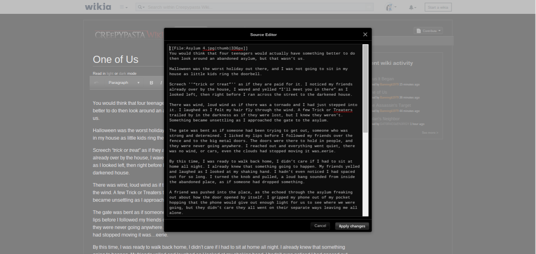Click the misspelled word "Treaters" in source editor
Image resolution: width=536 pixels, height=254 pixels.
(343, 110)
